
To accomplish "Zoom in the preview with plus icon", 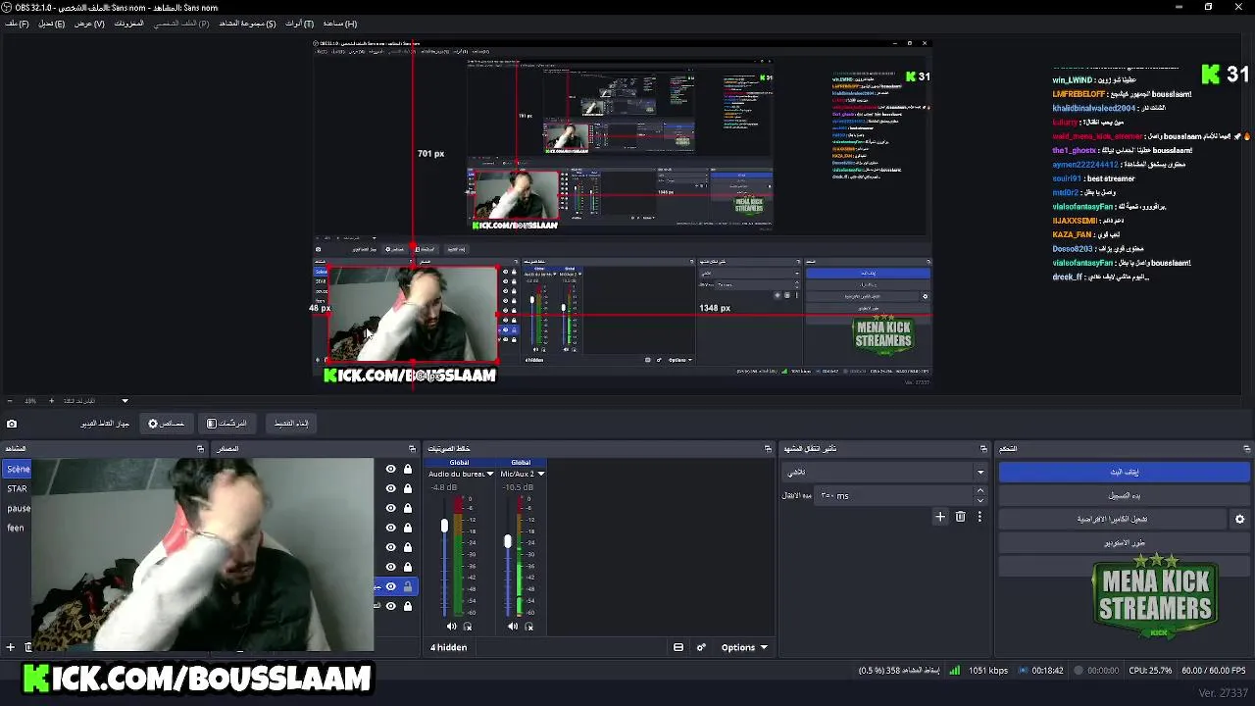I will (52, 401).
